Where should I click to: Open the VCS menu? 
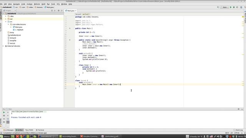pyautogui.click(x=58, y=4)
